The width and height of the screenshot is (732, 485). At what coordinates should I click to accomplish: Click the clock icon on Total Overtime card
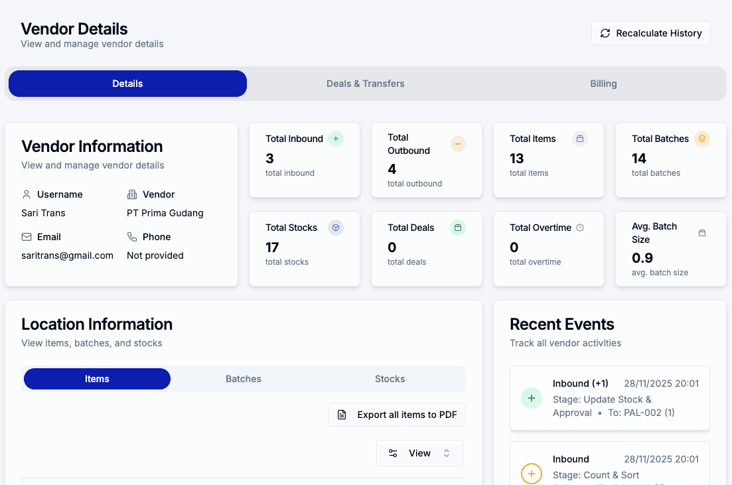[580, 227]
